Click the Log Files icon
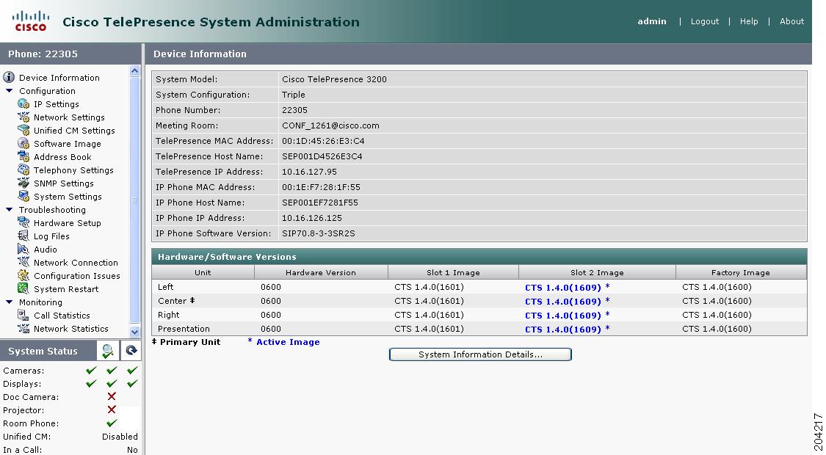The width and height of the screenshot is (826, 455). click(x=23, y=236)
